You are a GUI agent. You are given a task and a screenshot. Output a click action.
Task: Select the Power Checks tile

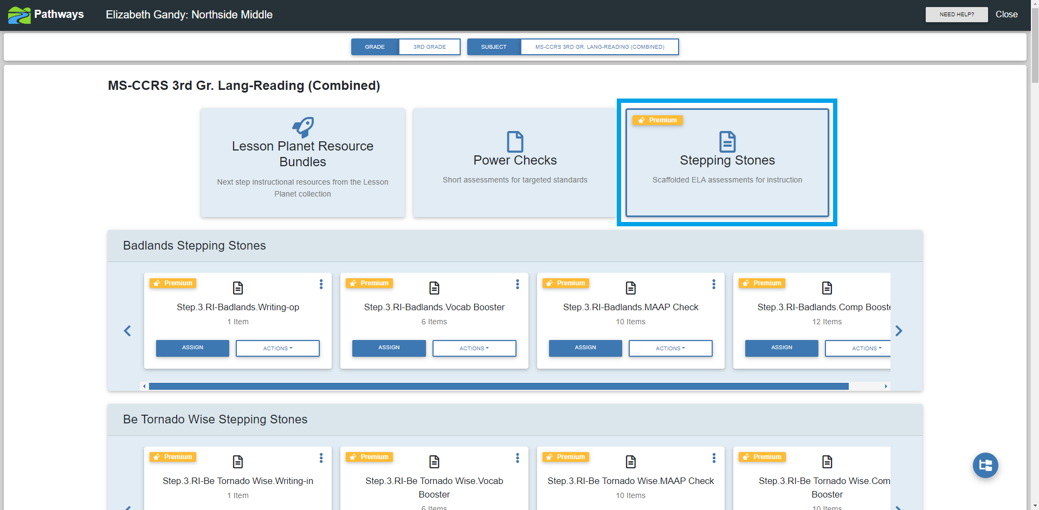(515, 162)
